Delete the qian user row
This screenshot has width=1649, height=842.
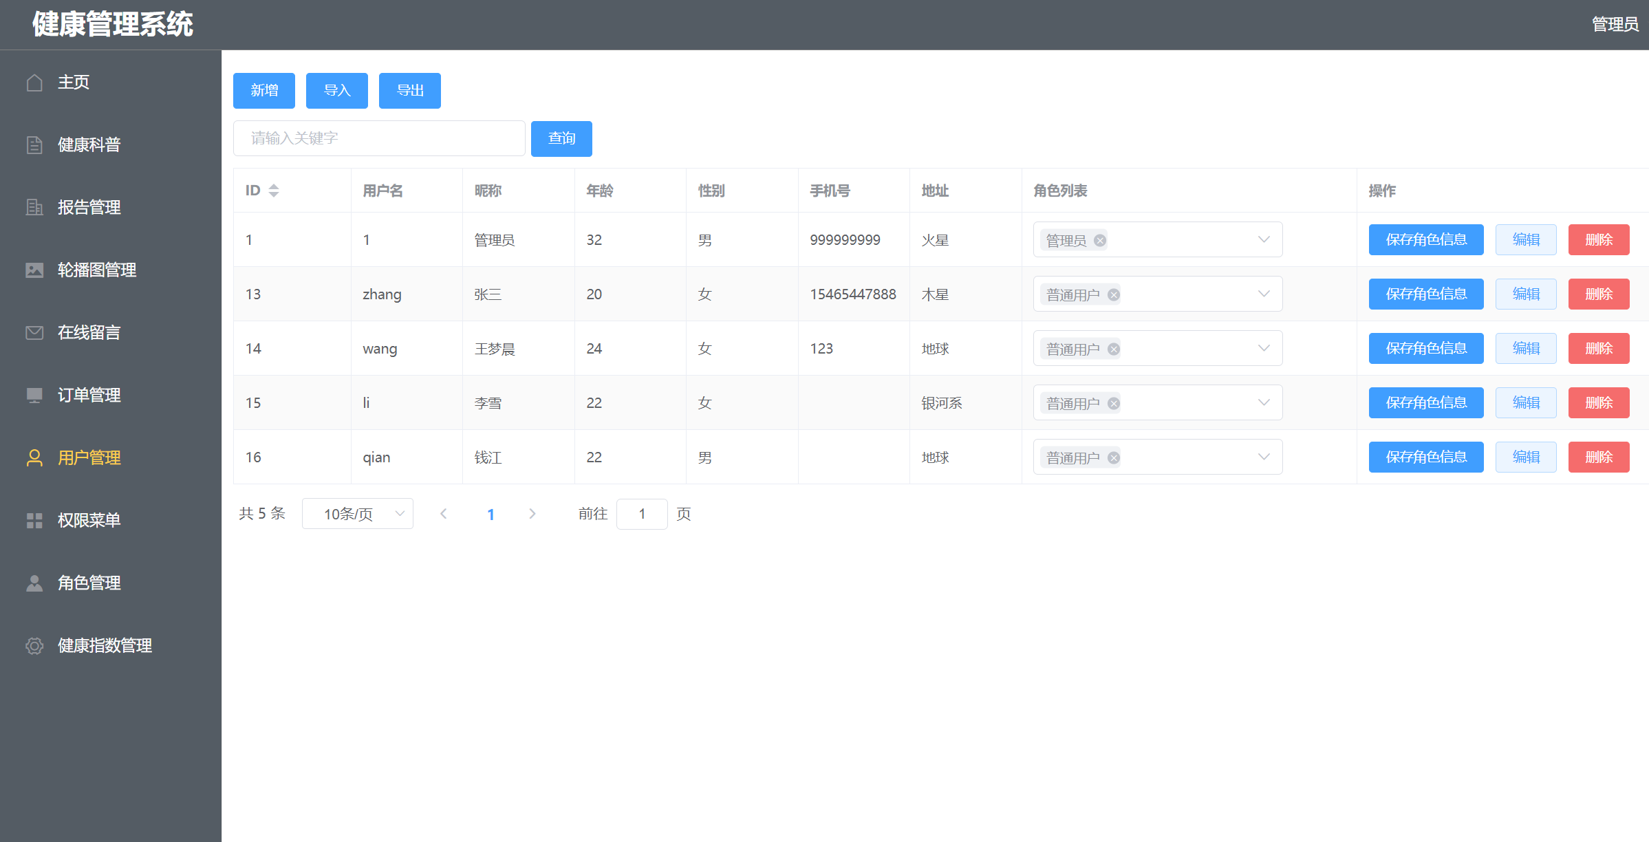pos(1599,457)
